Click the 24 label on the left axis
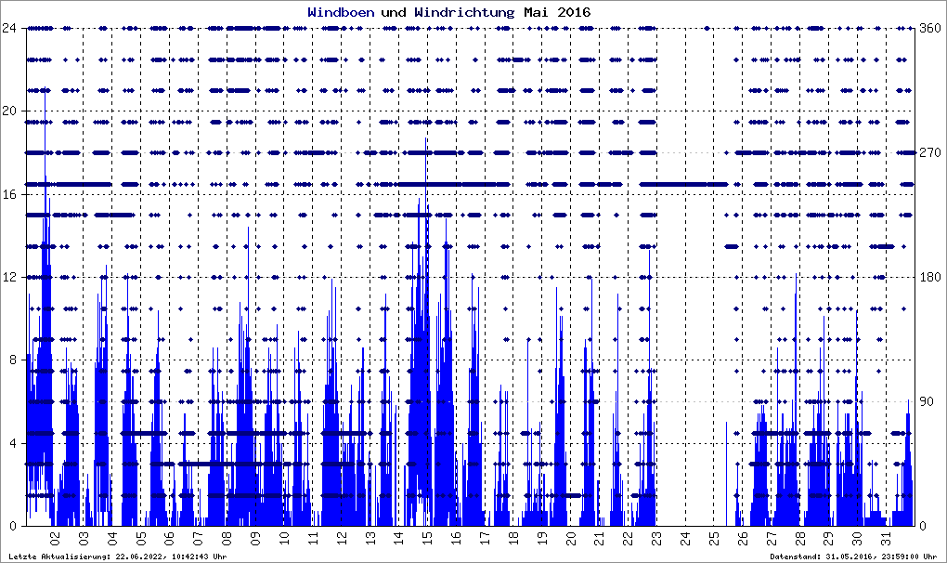This screenshot has height=563, width=947. [13, 28]
